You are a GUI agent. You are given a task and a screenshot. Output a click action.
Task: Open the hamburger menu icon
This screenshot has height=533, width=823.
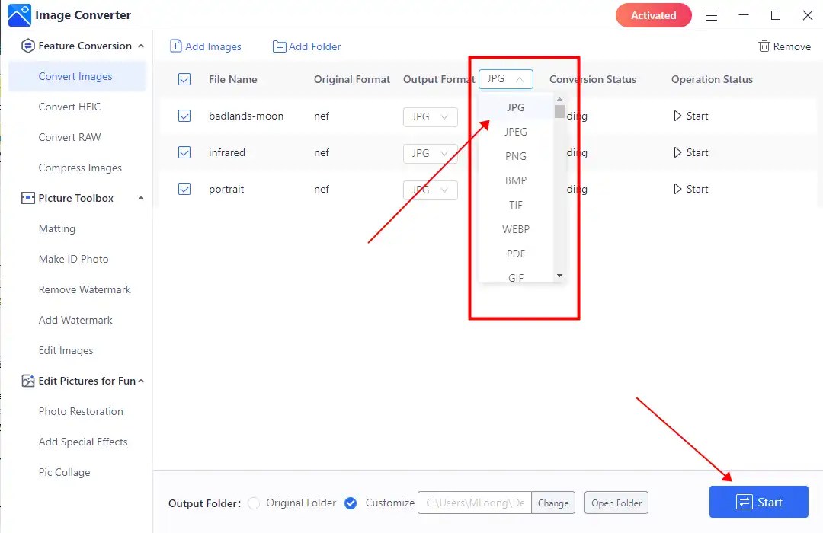(x=712, y=14)
